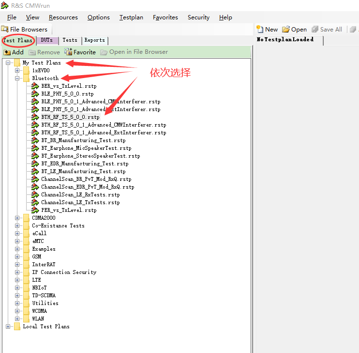Viewport: 359px width, 353px height.
Task: Expand the GSM folder node
Action: [x=17, y=257]
